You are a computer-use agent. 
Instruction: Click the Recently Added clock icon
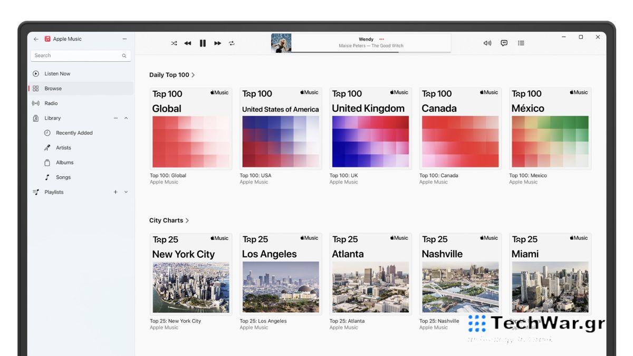click(47, 133)
